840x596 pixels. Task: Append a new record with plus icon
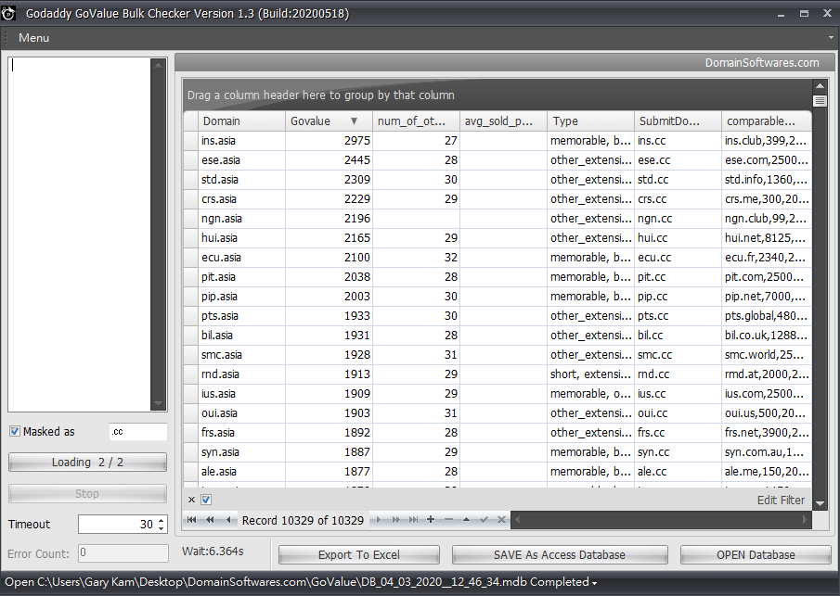point(430,519)
